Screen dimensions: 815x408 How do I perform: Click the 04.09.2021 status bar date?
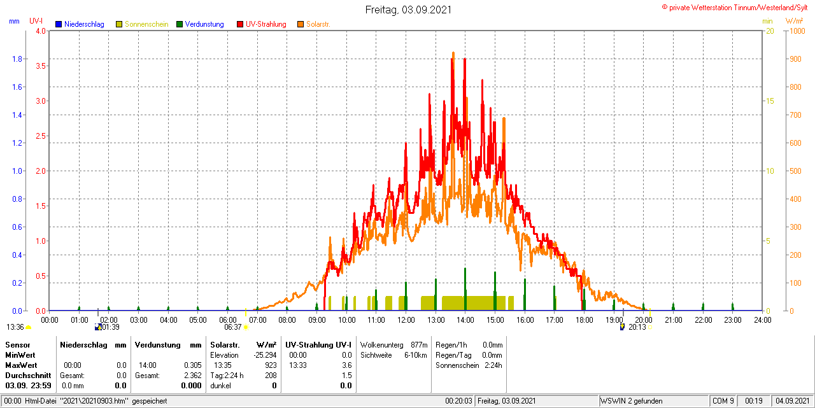click(791, 401)
